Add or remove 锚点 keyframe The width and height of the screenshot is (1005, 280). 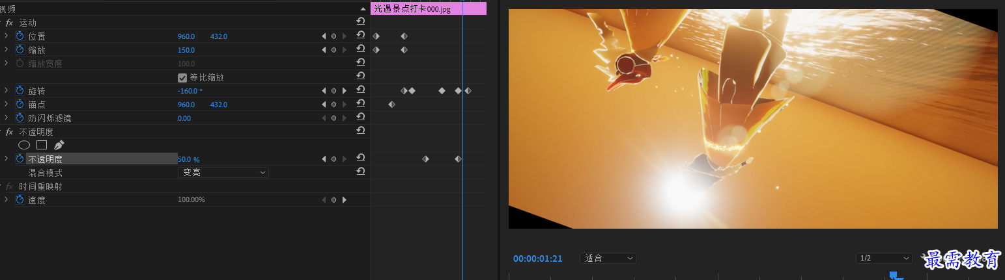tap(333, 105)
